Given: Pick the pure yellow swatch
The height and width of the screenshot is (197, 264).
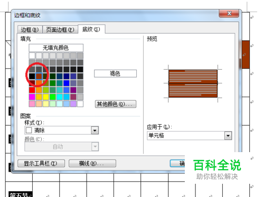Looking at the screenshot, I should [x=46, y=97].
